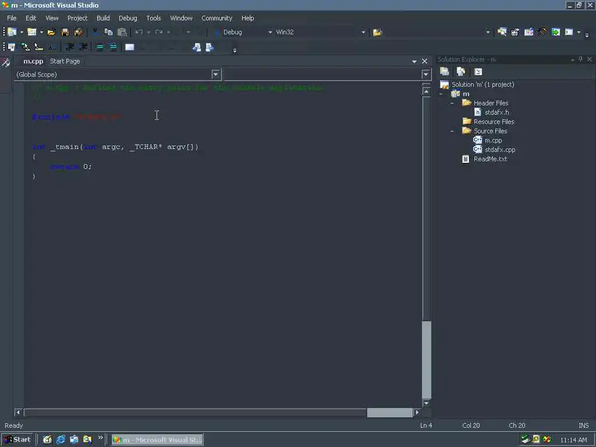Go to next bookmark in document icon
Image resolution: width=596 pixels, height=447 pixels.
[210, 47]
